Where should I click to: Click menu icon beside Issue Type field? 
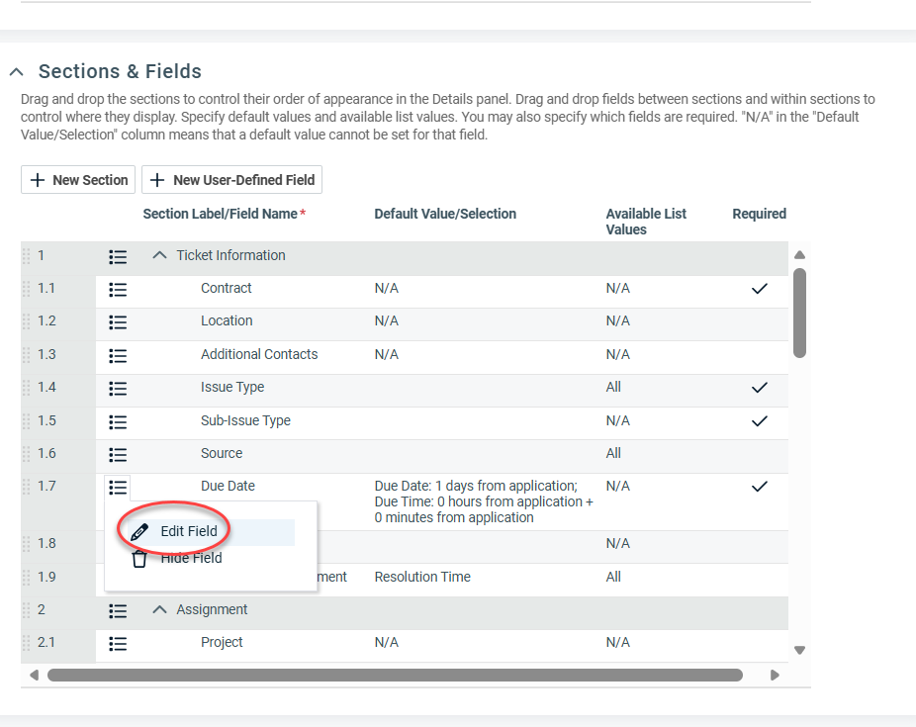point(118,388)
